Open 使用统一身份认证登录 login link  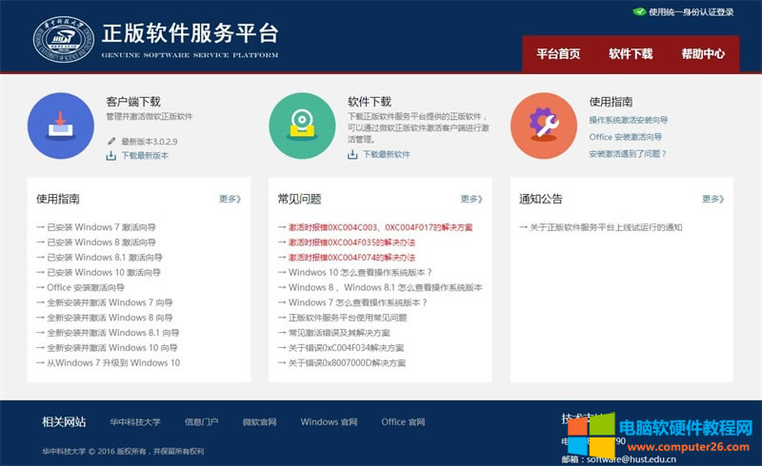pyautogui.click(x=691, y=12)
